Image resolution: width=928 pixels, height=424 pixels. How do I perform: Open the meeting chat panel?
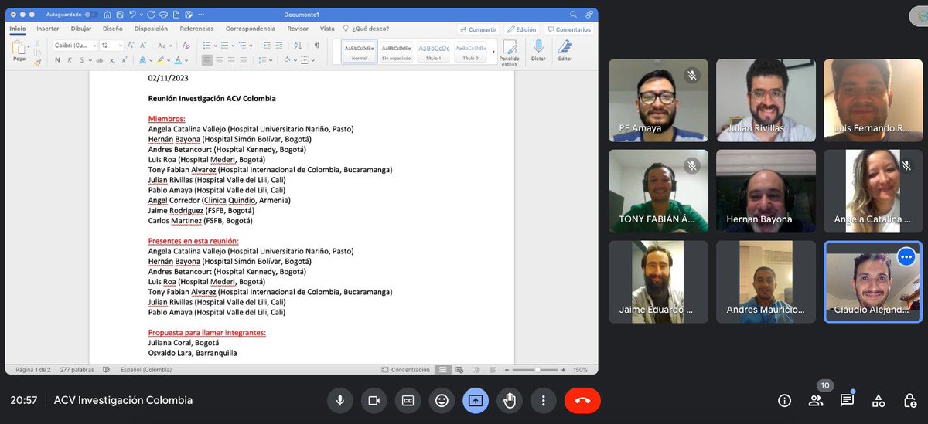848,400
